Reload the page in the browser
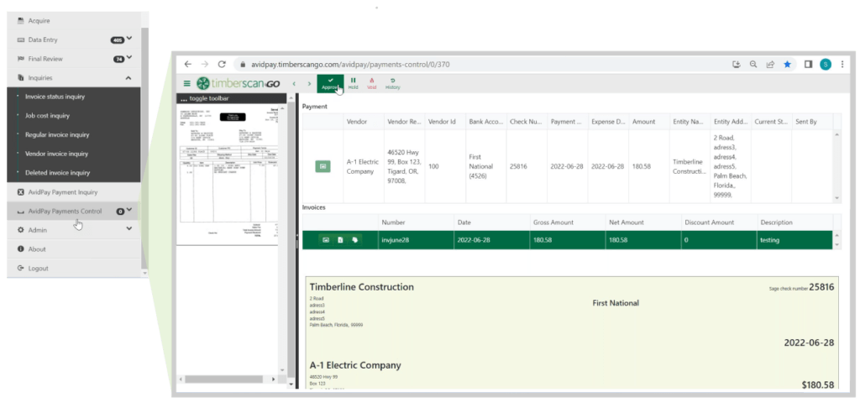Screen dimensions: 860x403 (222, 64)
